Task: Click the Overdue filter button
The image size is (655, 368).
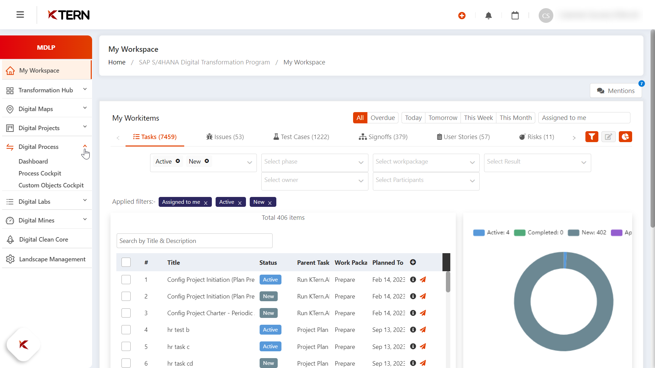Action: pos(382,118)
